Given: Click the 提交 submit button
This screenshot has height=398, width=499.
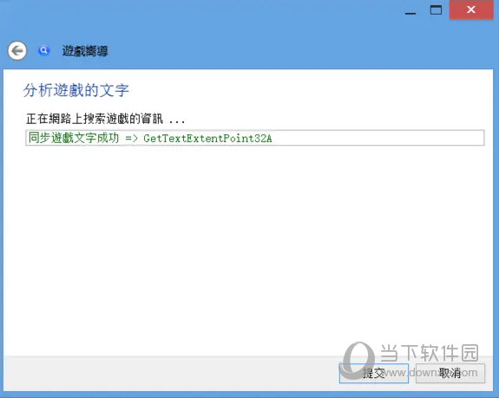Looking at the screenshot, I should pyautogui.click(x=374, y=373).
